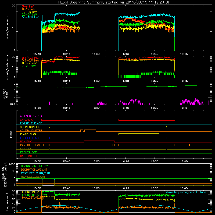Click the 16:30 time tick under Flags panel
Image resolution: width=215 pixels, height=215 pixels.
click(x=155, y=162)
